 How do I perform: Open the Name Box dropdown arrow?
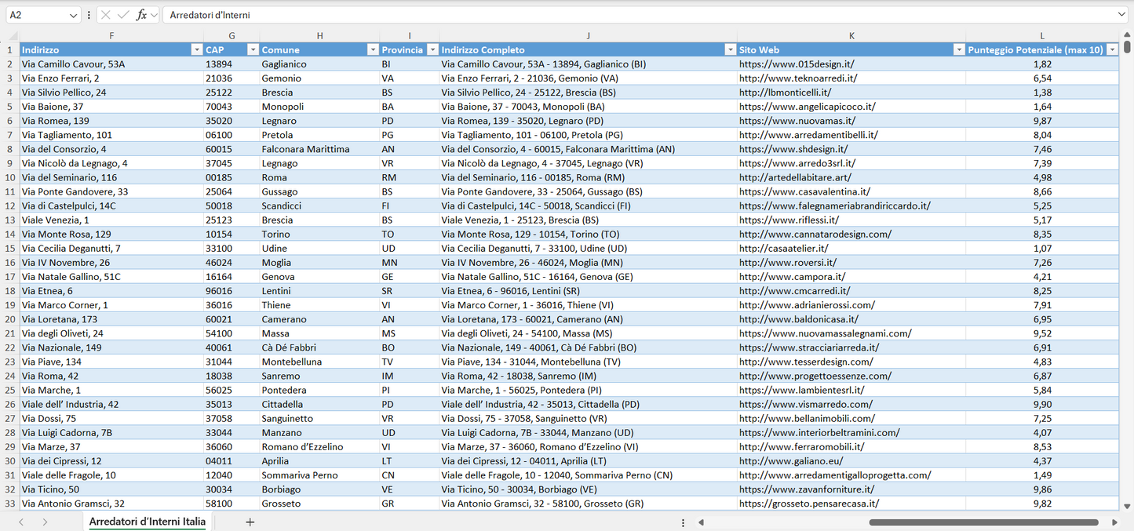click(73, 15)
